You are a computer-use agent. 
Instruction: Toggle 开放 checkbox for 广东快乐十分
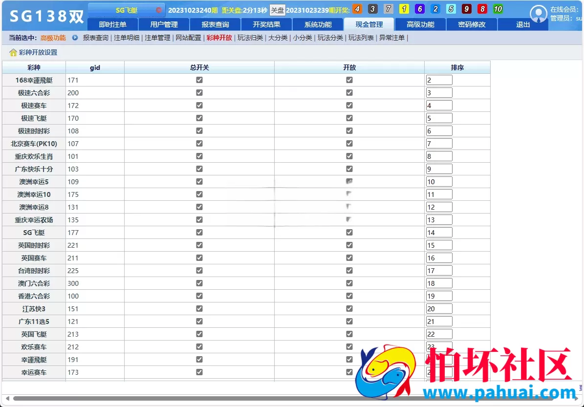tap(349, 169)
